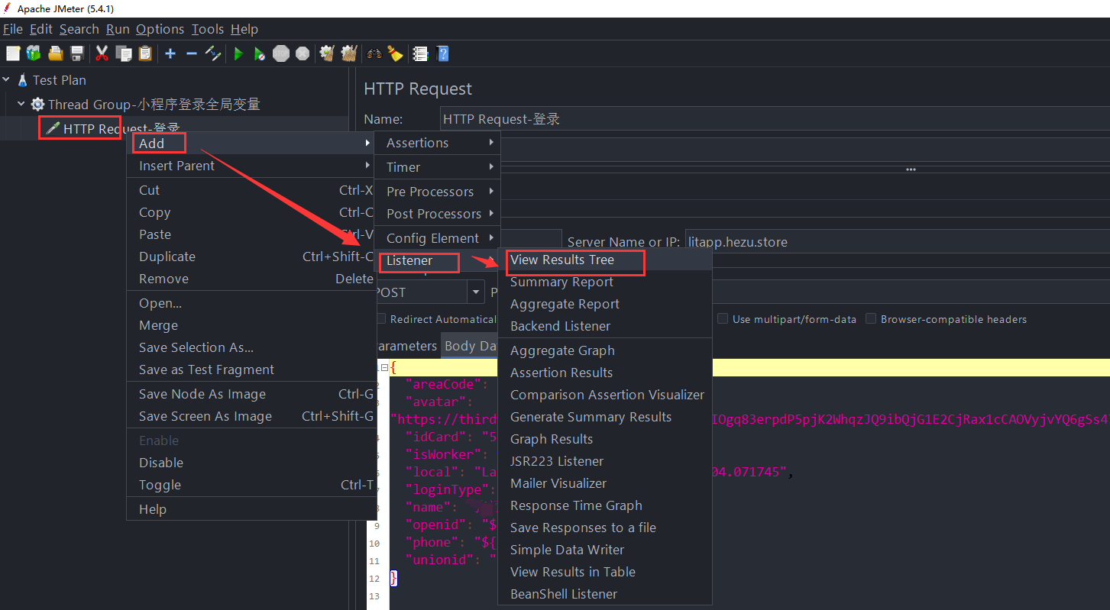Click the Copy toolbar icon

pyautogui.click(x=123, y=53)
